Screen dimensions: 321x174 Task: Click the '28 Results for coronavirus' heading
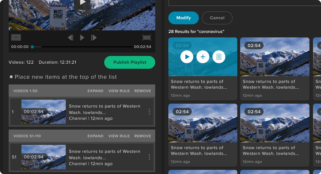click(x=196, y=31)
